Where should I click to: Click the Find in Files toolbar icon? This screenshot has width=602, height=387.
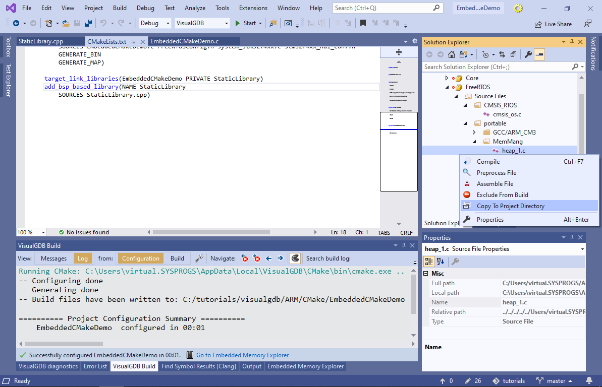(273, 23)
